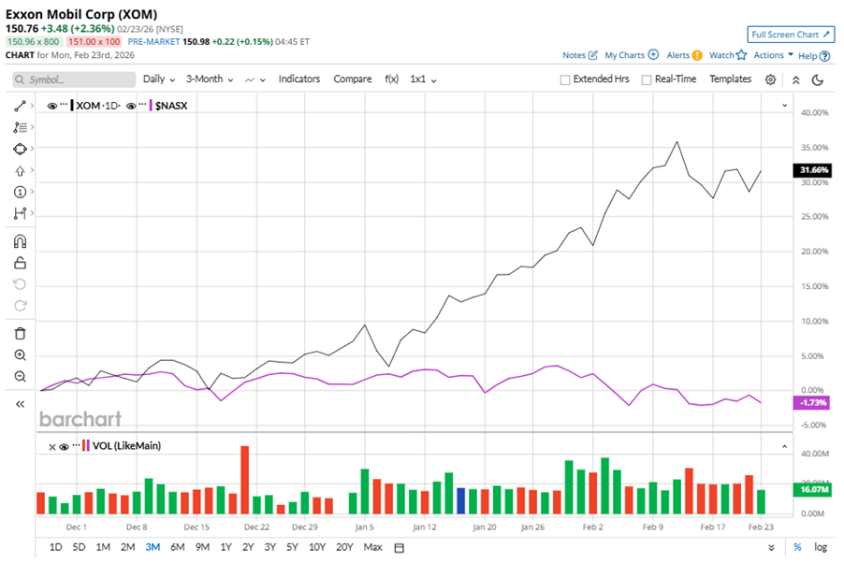This screenshot has width=844, height=563.
Task: Select the numbered annotation tool
Action: (x=20, y=192)
